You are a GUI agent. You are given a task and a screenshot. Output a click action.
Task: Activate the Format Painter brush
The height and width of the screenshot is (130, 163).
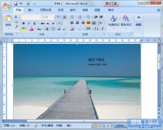[16, 27]
